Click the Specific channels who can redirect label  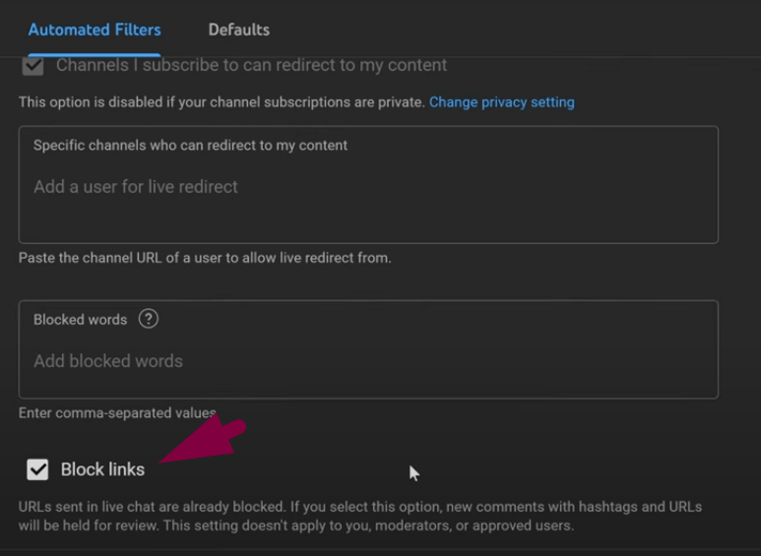pos(190,145)
